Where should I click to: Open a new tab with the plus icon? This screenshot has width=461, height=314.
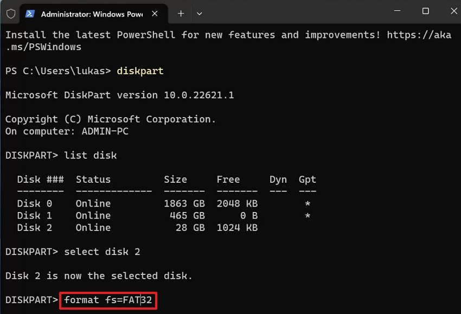181,14
